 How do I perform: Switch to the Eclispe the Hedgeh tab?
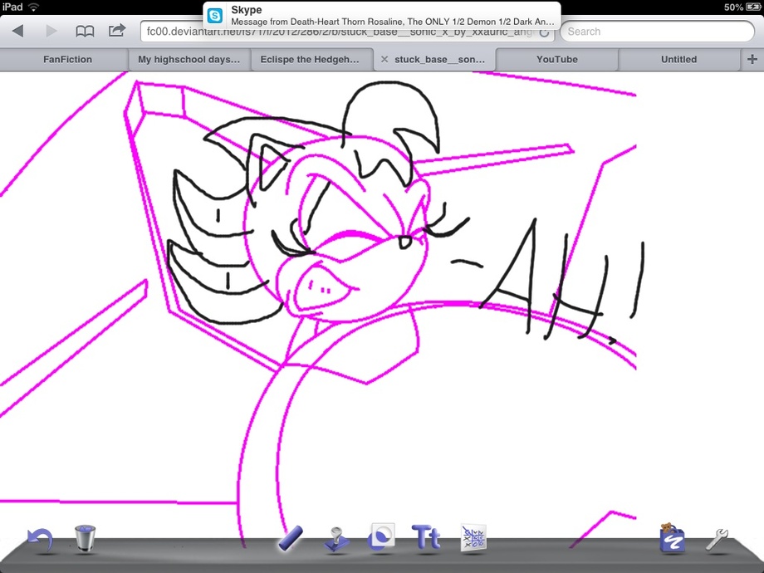coord(310,60)
